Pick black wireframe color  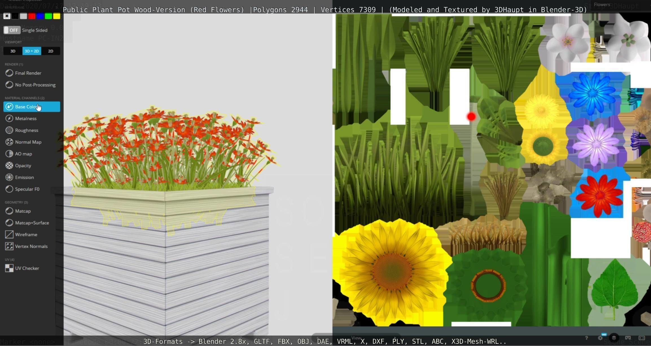pyautogui.click(x=15, y=16)
